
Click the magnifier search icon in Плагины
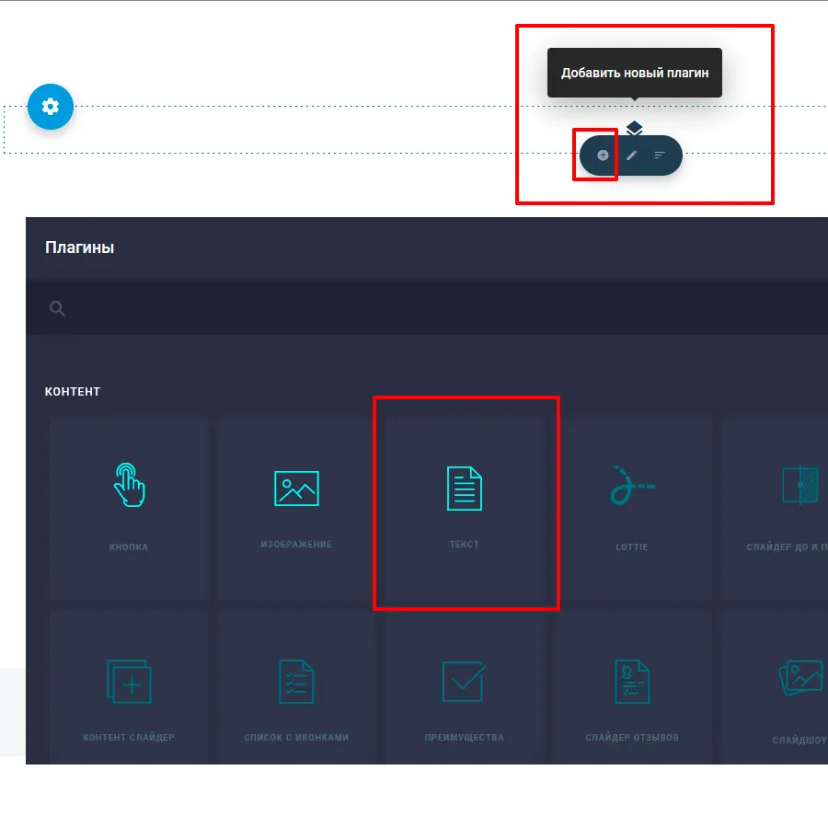click(57, 309)
